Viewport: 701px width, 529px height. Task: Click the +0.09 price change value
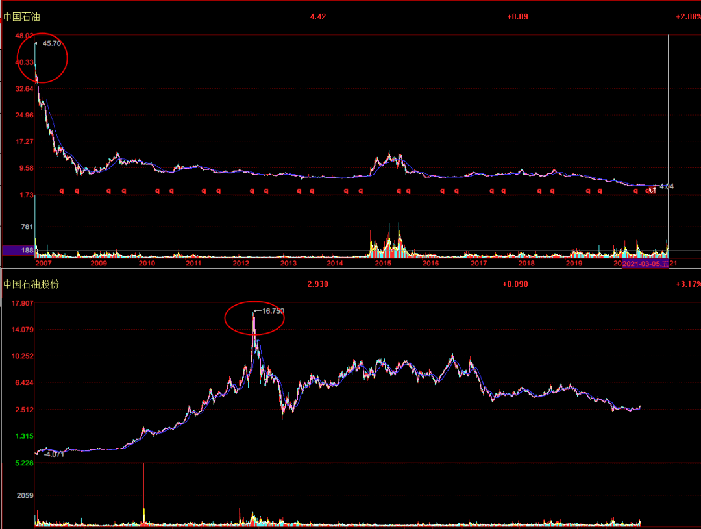tap(517, 17)
